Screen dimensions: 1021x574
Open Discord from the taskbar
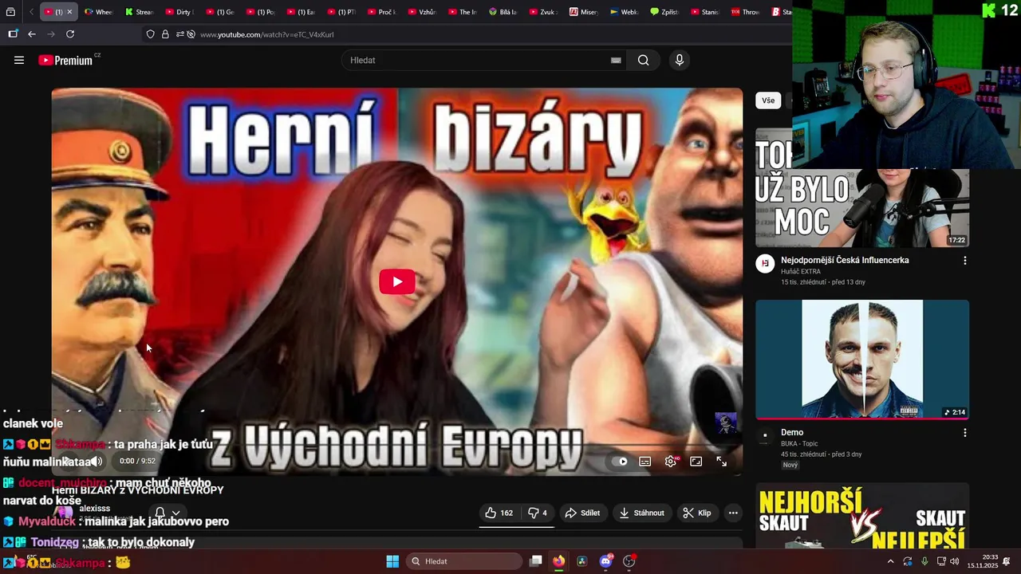tap(606, 561)
